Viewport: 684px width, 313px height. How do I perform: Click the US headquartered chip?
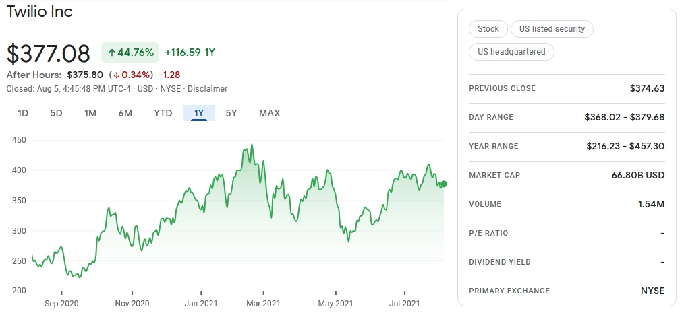coord(511,51)
